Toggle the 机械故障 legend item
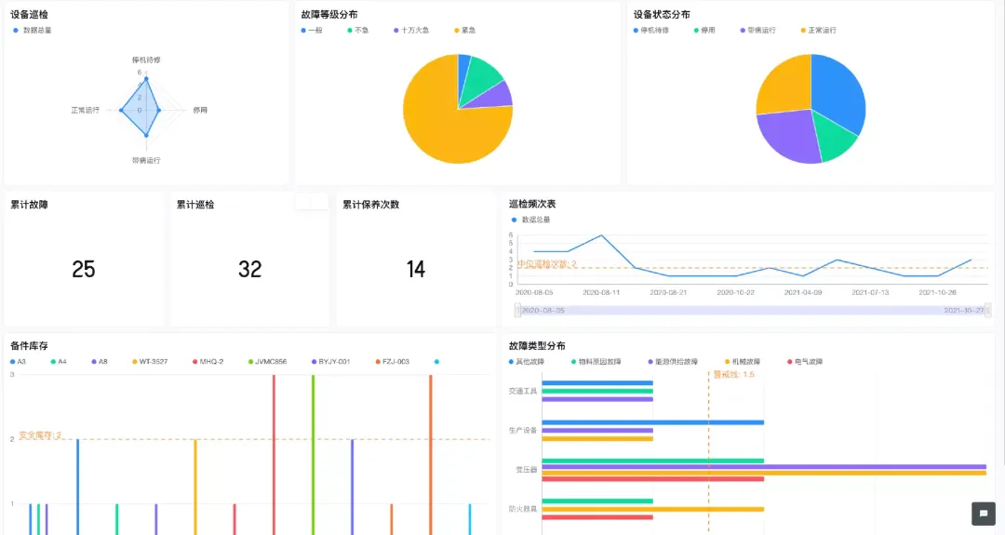This screenshot has height=535, width=1005. click(743, 361)
